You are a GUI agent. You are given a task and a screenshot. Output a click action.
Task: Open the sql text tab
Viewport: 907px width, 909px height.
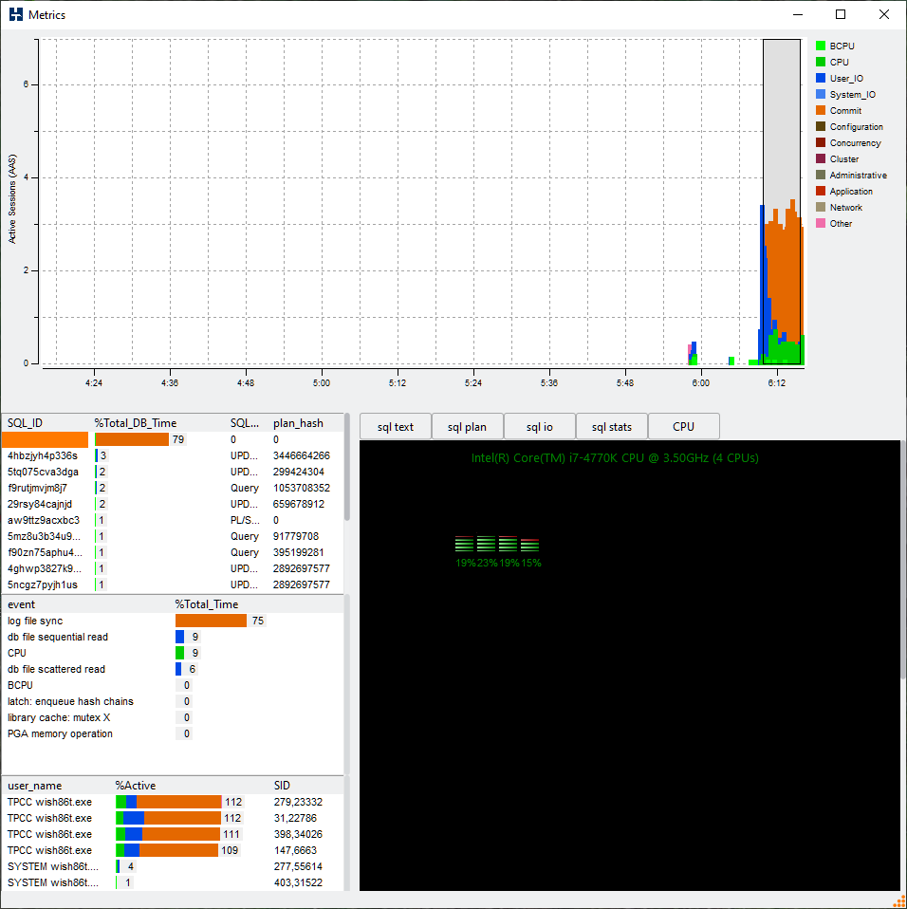pos(396,427)
